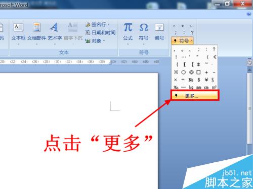This screenshot has height=189, width=253.
Task: Click the 首字下沉 drop cap icon
Action: (x=73, y=28)
